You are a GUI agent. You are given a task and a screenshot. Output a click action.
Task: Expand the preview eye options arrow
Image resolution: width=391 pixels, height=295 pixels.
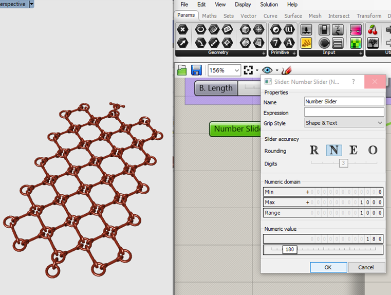277,70
